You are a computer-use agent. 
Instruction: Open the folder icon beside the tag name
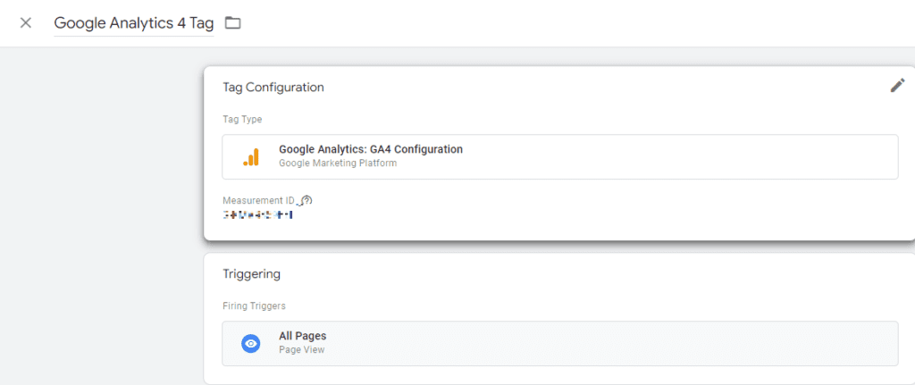coord(233,22)
